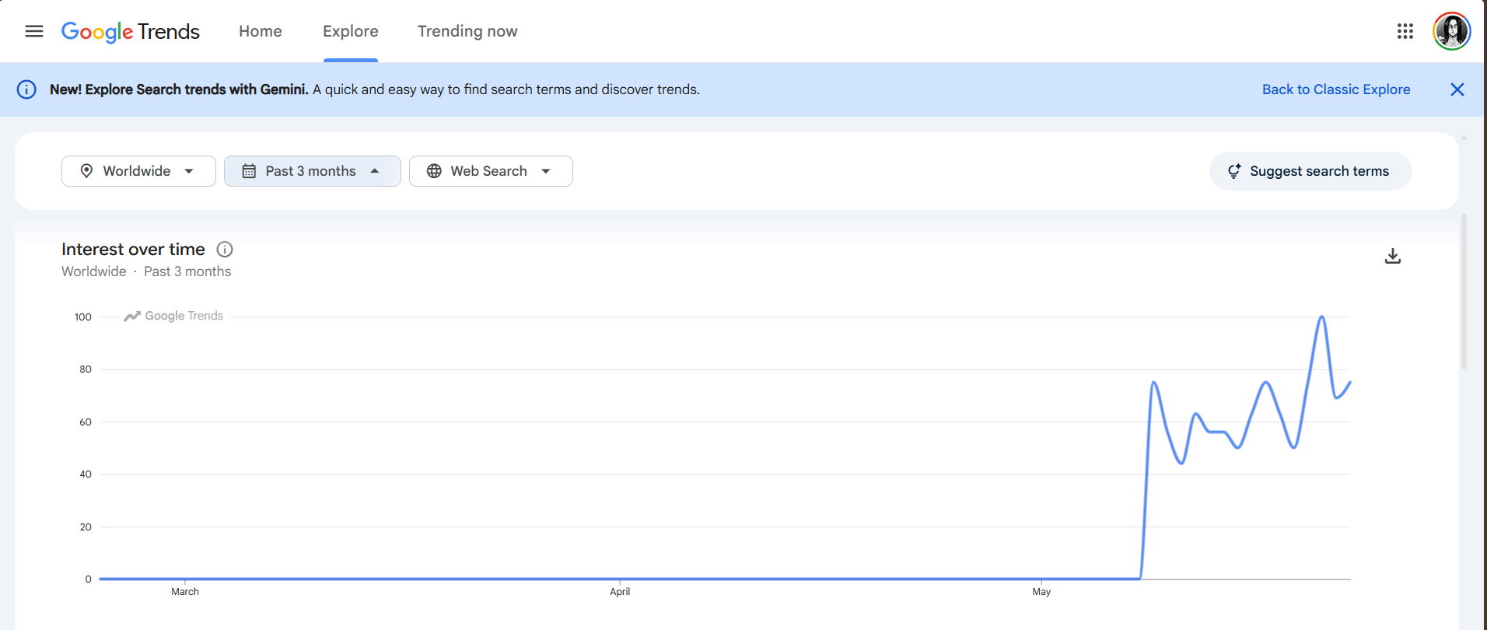Show info about Interest over time
Image resolution: width=1487 pixels, height=630 pixels.
pyautogui.click(x=225, y=250)
